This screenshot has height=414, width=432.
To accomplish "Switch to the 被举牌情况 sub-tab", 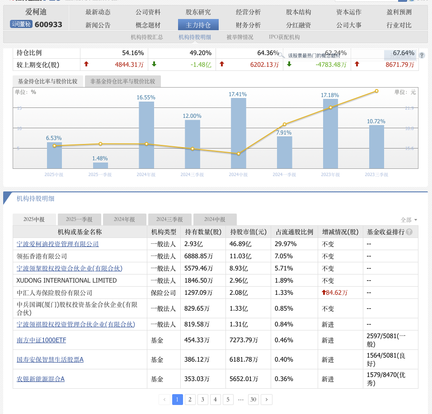I will (239, 37).
